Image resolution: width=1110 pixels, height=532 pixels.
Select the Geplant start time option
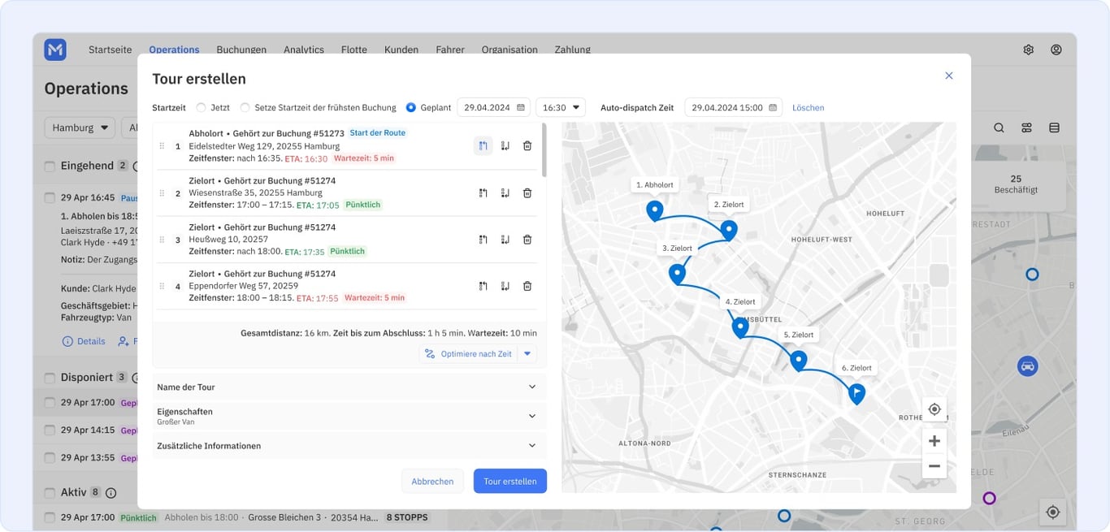click(410, 107)
